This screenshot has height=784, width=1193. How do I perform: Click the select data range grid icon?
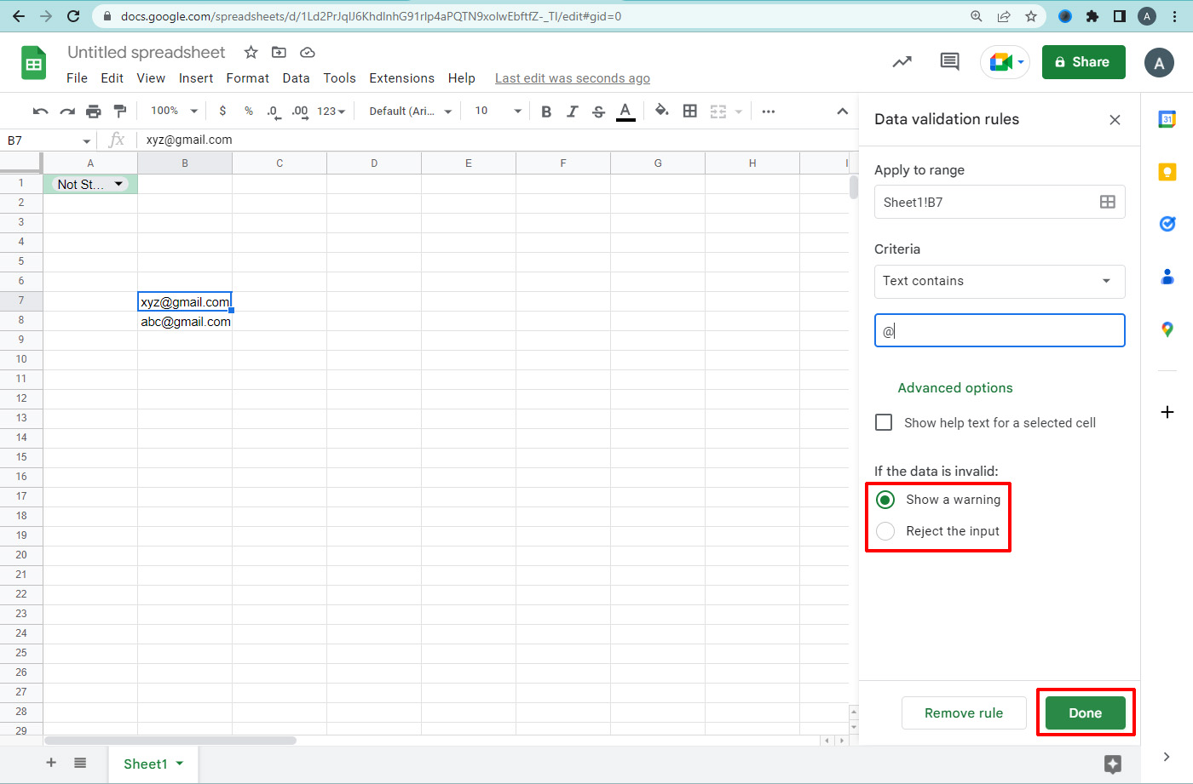click(x=1107, y=202)
